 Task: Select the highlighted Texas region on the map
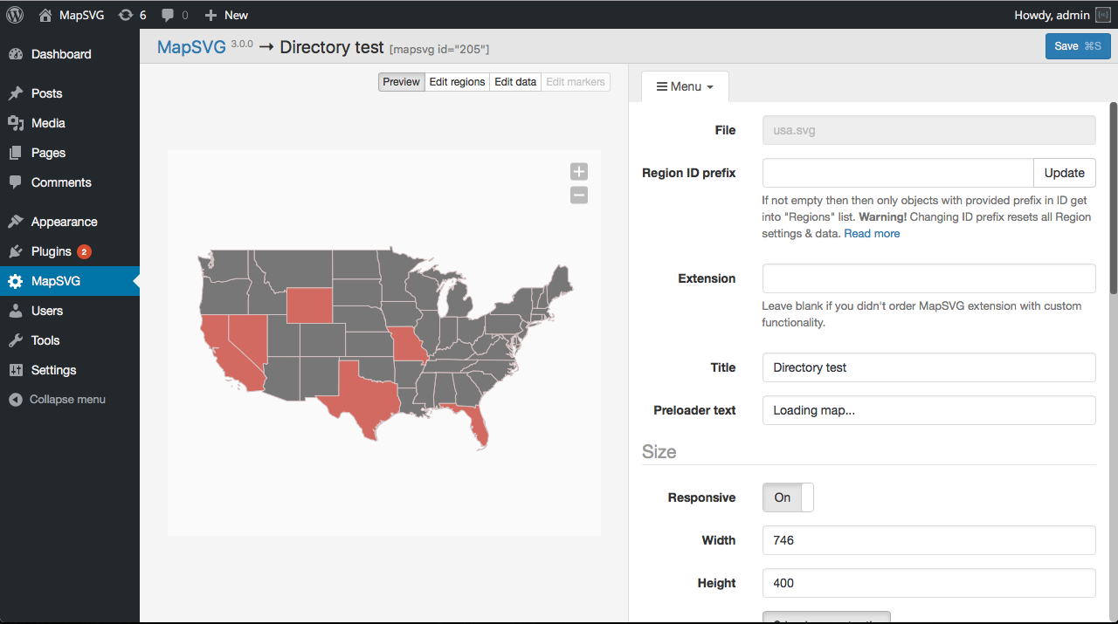[367, 401]
